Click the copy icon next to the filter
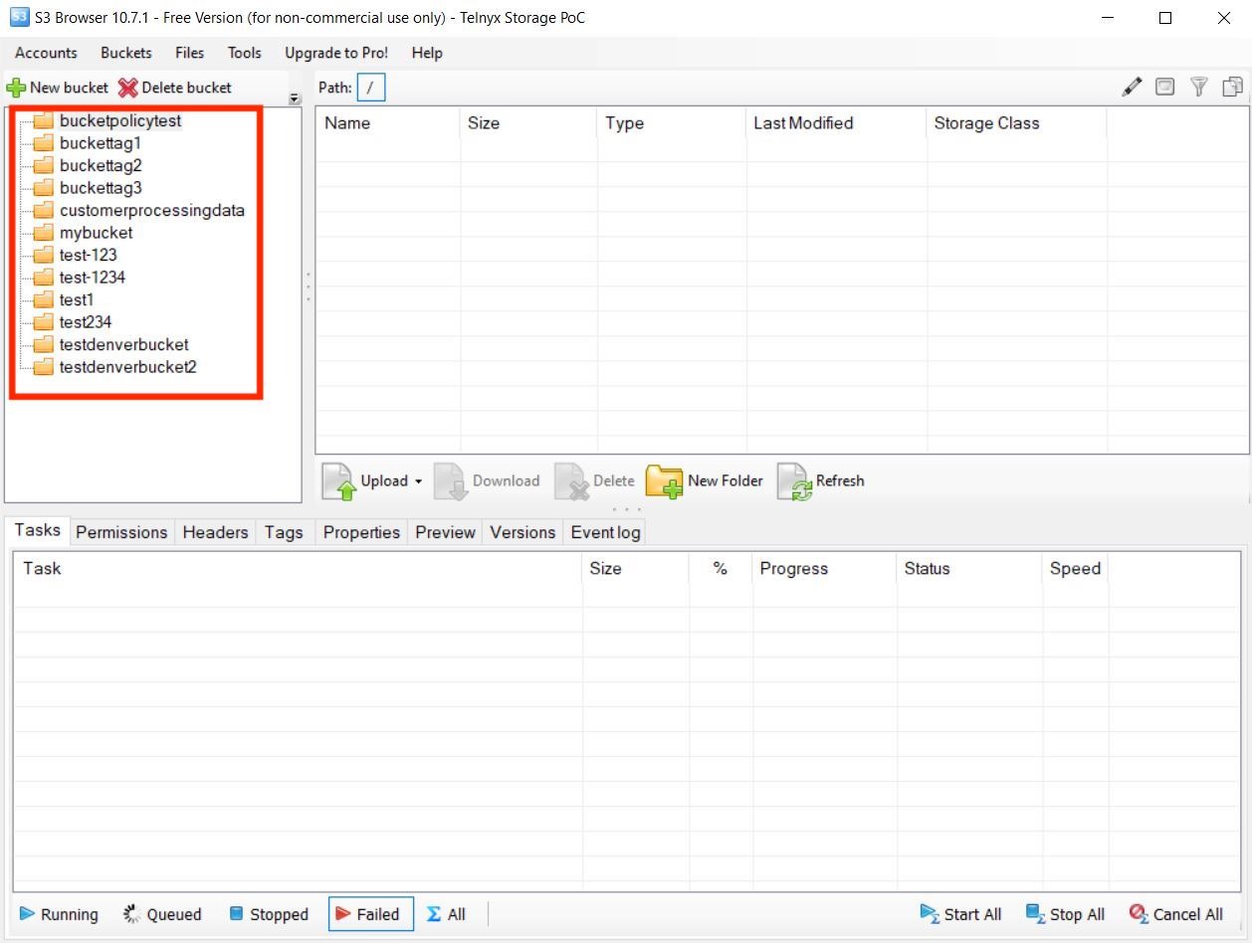This screenshot has height=943, width=1252. pos(1232,88)
